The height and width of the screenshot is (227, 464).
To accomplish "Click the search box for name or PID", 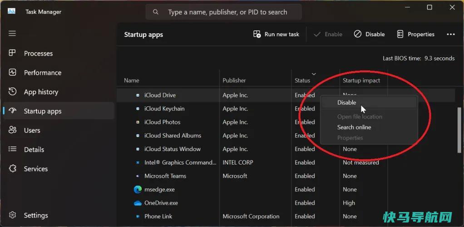I will pos(224,12).
